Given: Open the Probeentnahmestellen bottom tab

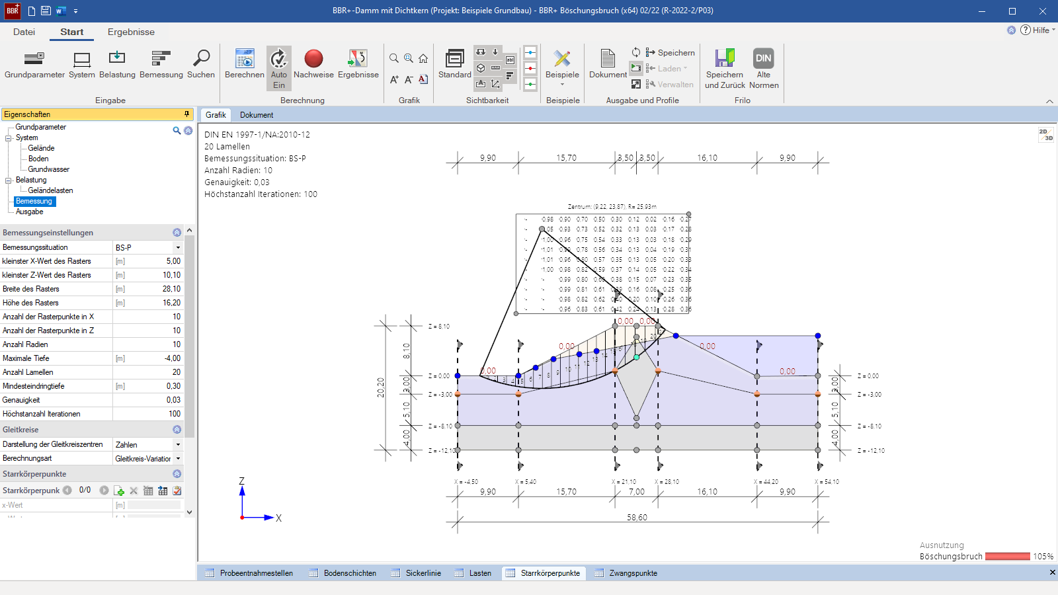Looking at the screenshot, I should tap(249, 573).
